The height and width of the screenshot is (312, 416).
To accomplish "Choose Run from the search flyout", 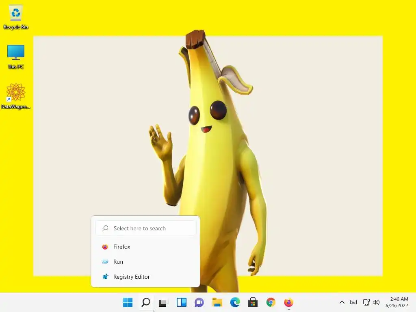I will click(x=145, y=262).
